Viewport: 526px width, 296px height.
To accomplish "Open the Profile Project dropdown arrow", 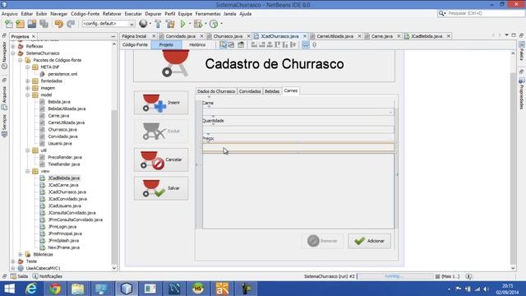I will (221, 24).
